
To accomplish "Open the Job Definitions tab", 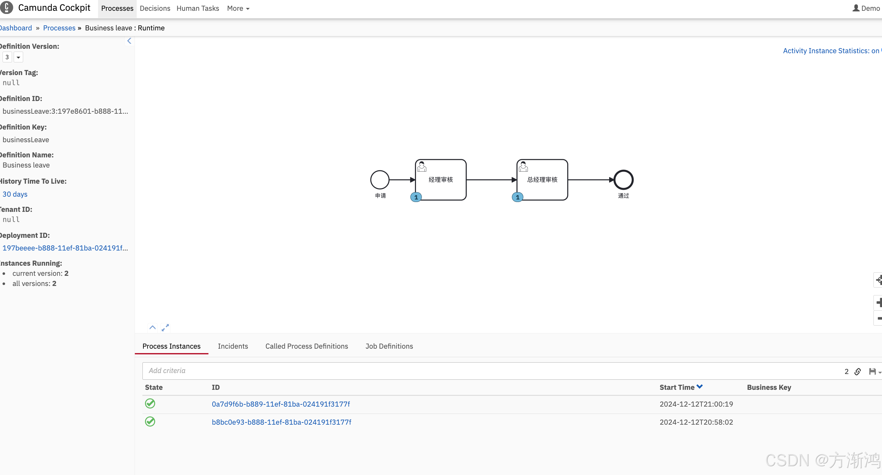I will 389,346.
